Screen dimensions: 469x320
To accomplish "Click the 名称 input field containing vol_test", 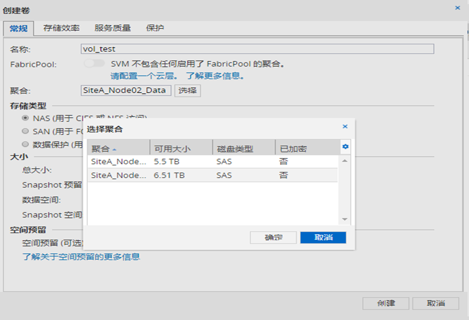I will pyautogui.click(x=257, y=49).
